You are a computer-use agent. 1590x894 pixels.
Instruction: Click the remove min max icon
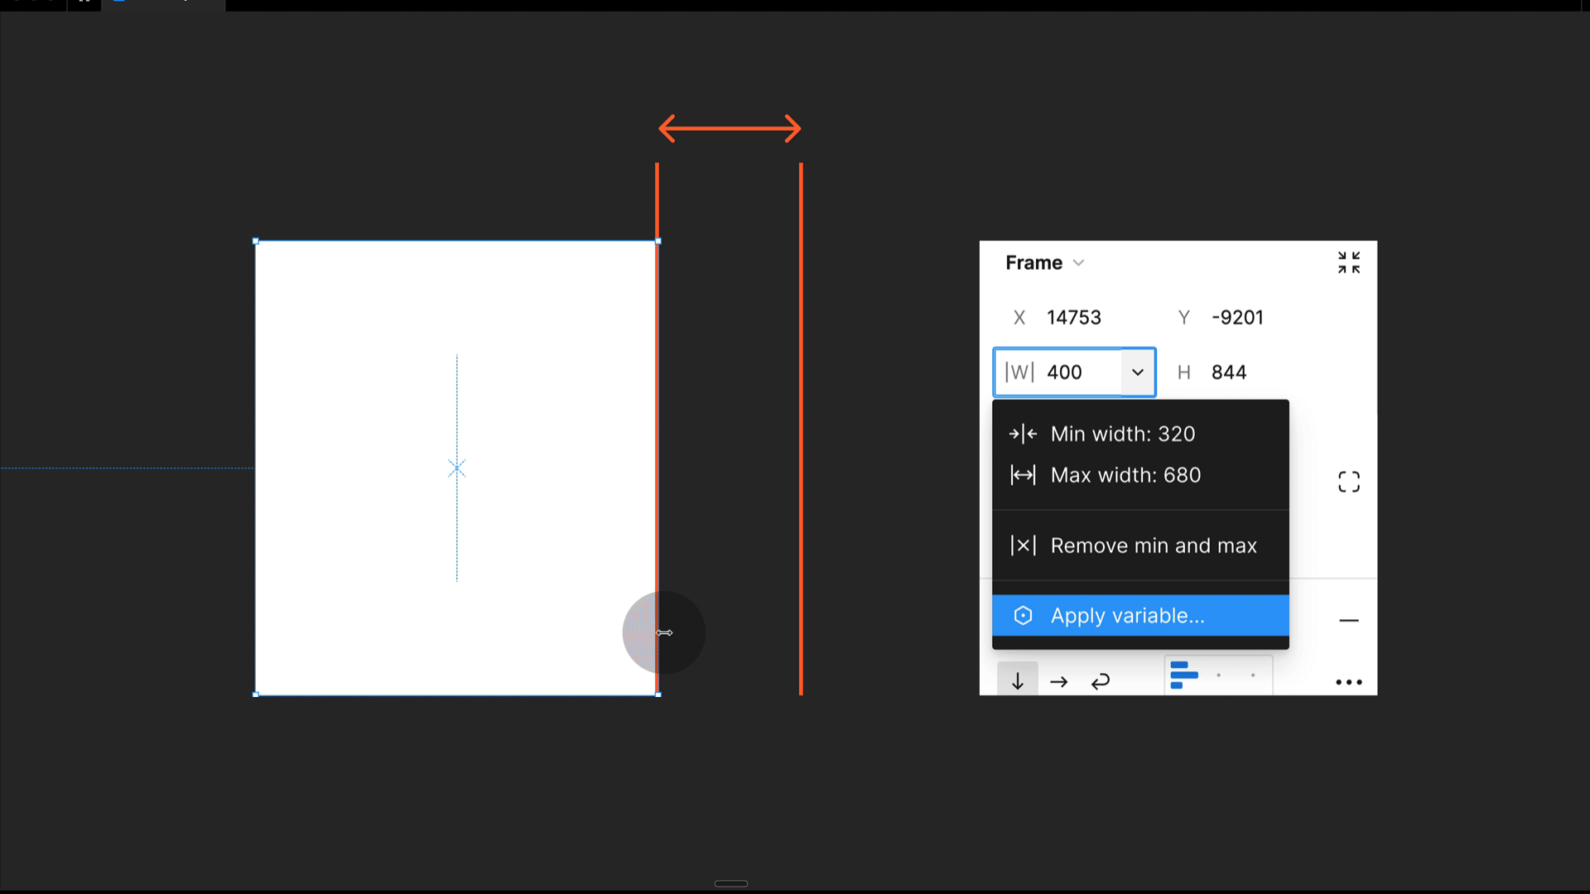click(1023, 546)
